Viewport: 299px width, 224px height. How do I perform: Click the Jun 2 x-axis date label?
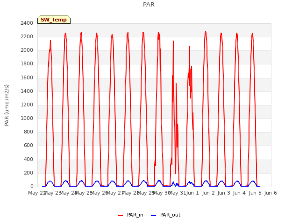point(208,193)
